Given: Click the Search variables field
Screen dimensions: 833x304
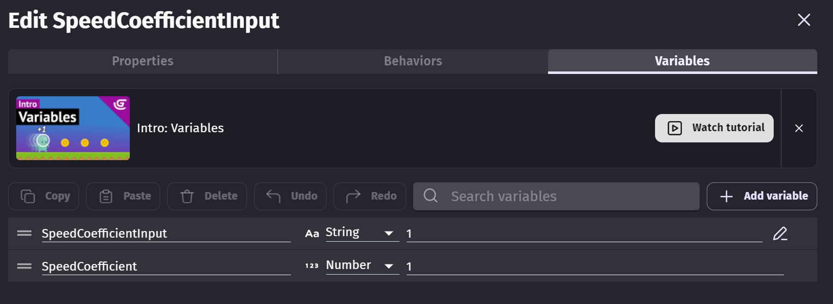Looking at the screenshot, I should pos(556,196).
